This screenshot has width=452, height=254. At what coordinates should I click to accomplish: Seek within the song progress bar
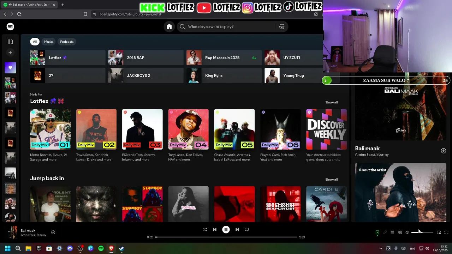click(226, 237)
